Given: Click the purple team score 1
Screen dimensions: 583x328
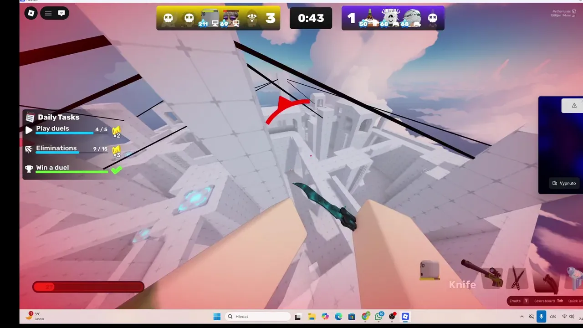Looking at the screenshot, I should click(351, 18).
